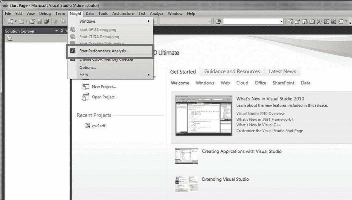Screen dimensions: 352x200
Task: Open the Window menu
Action: tap(175, 14)
